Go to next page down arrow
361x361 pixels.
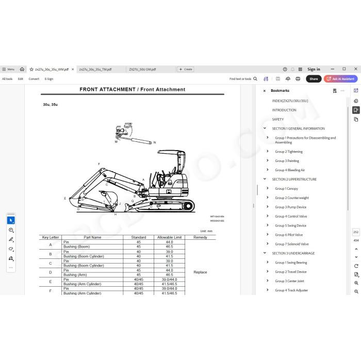tap(356, 257)
